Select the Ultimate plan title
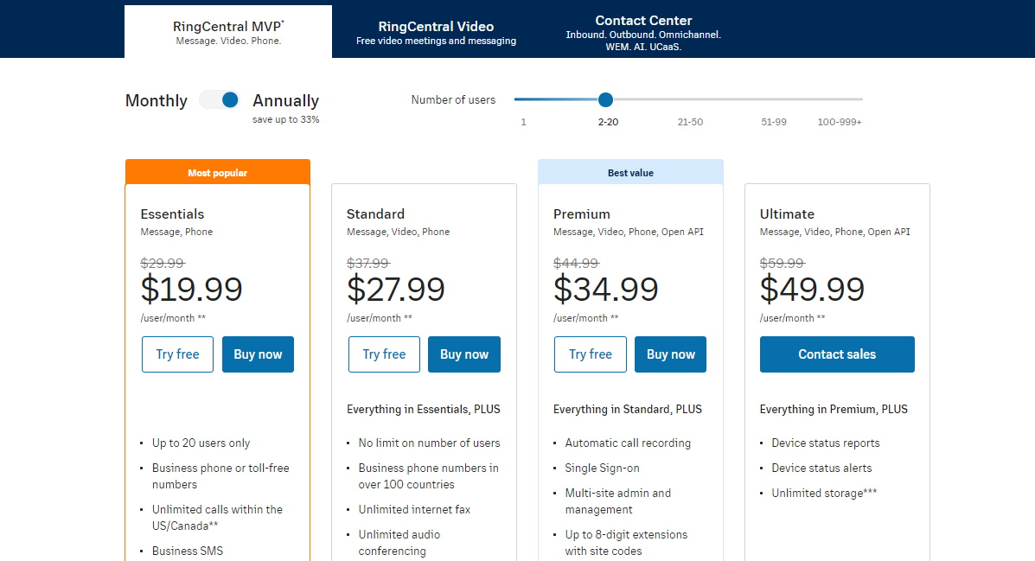The image size is (1035, 561). 787,214
